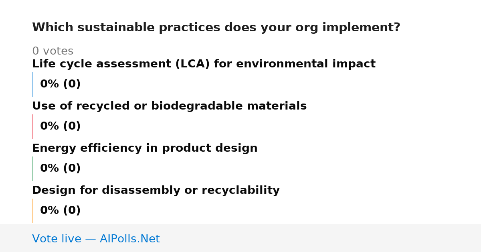Viewport: 481px width, 252px height.
Task: Click the red bar for recycled materials
Action: coord(32,126)
